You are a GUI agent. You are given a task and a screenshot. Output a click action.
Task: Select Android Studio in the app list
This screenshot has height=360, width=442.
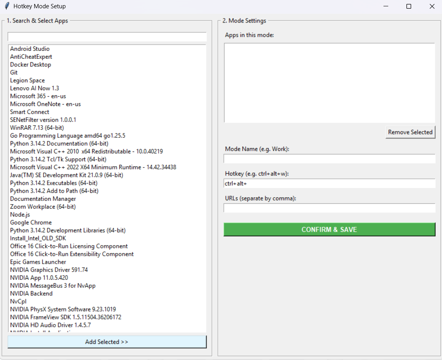[30, 49]
